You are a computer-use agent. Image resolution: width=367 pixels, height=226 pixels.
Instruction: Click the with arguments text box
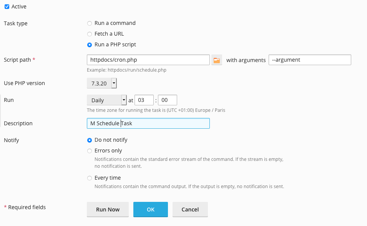tap(310, 60)
